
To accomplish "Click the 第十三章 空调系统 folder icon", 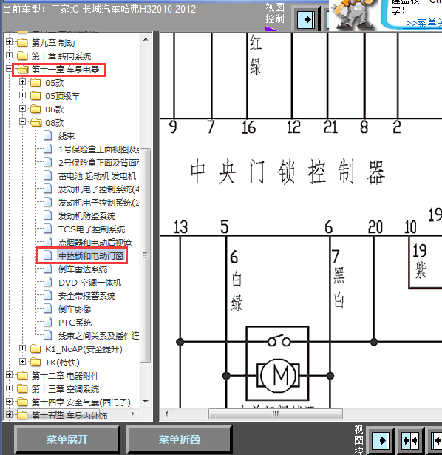I will [22, 389].
